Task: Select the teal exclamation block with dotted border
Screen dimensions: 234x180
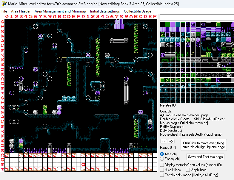Action: [188, 35]
